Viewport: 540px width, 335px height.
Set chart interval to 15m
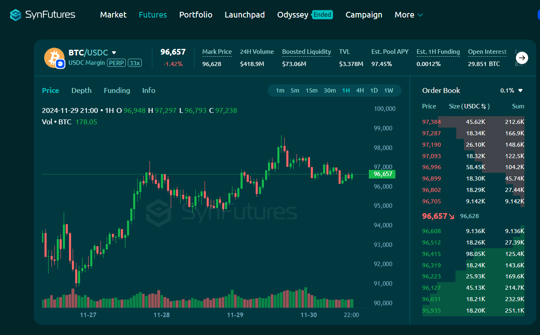(x=311, y=90)
